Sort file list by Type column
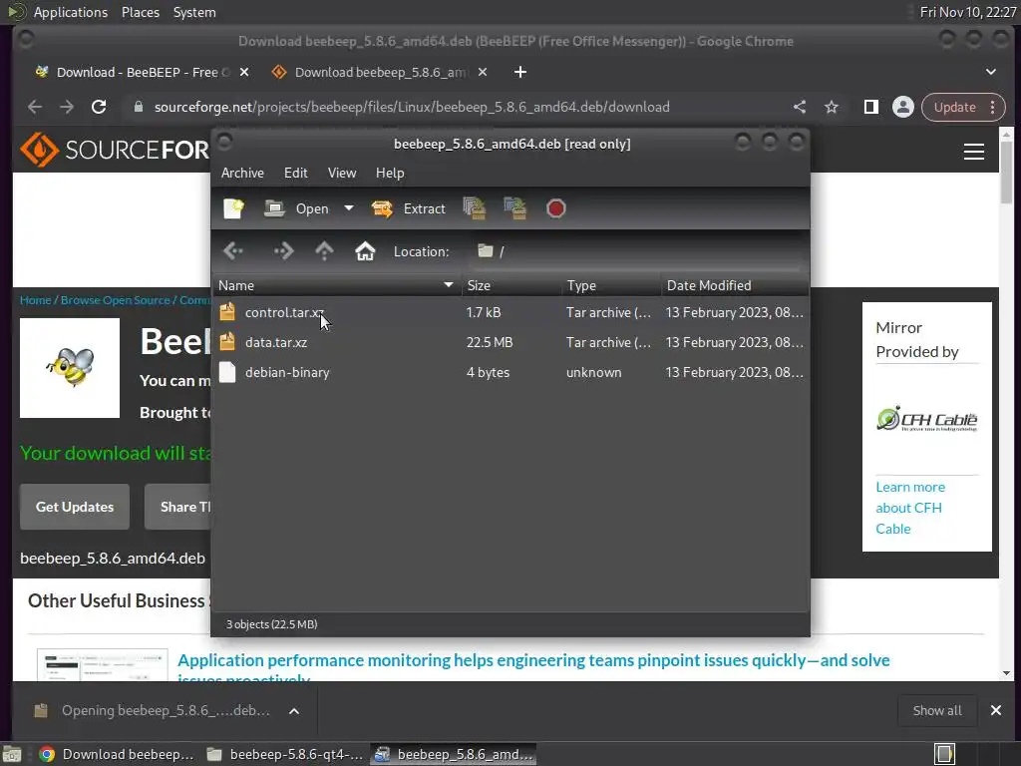The width and height of the screenshot is (1021, 766). point(611,285)
